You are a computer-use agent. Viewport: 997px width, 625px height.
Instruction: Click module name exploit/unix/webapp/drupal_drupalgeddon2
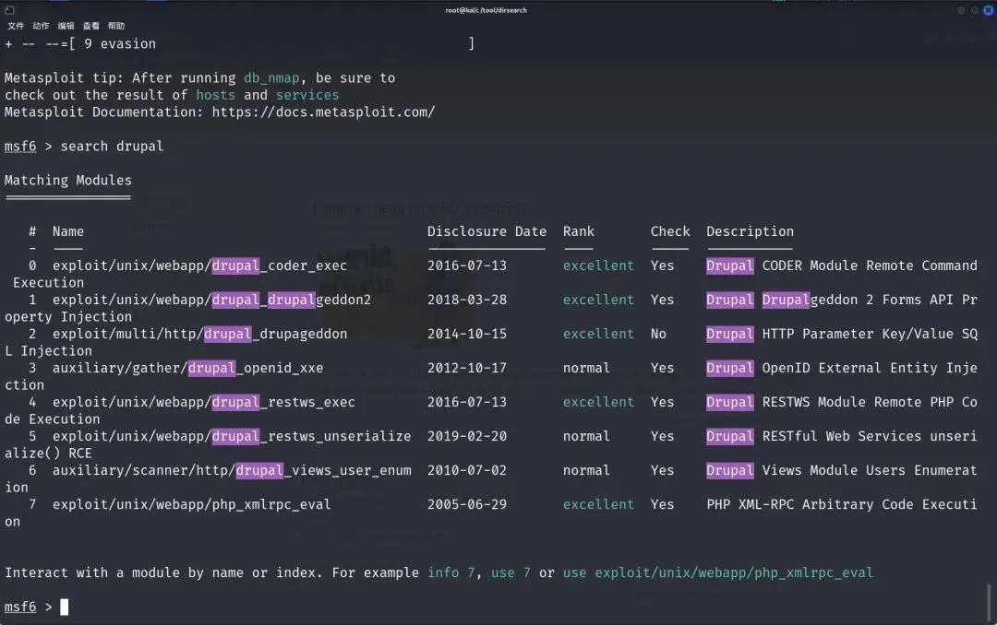211,300
